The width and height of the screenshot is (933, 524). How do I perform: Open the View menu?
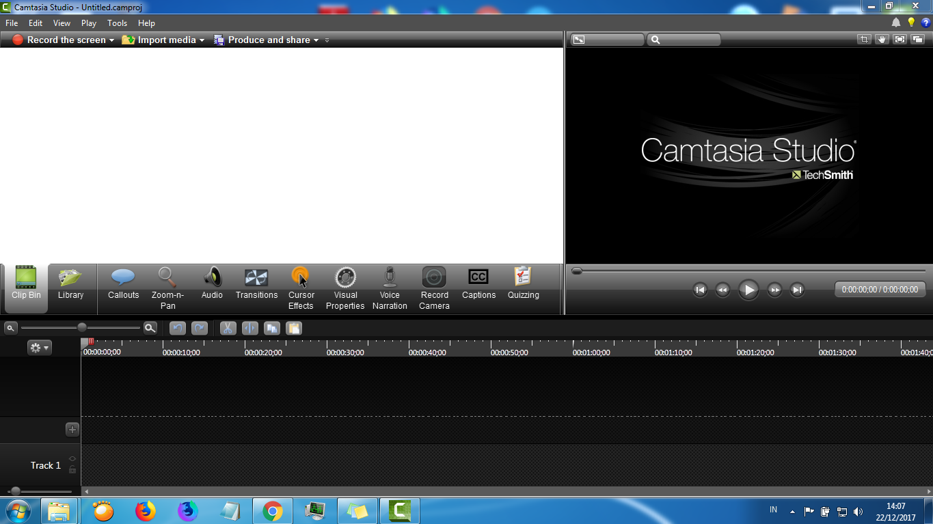(x=62, y=23)
